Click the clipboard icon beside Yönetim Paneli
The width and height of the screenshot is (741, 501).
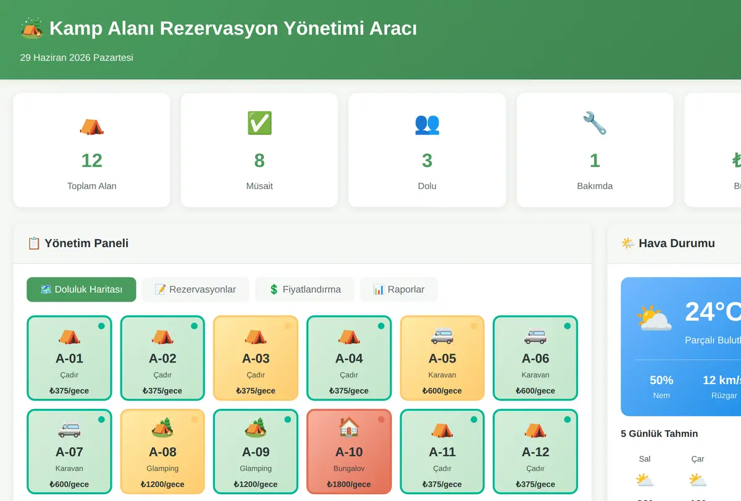pyautogui.click(x=34, y=243)
